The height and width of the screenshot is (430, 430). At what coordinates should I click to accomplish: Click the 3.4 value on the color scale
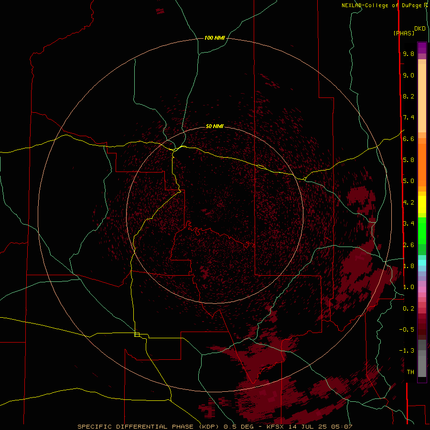[408, 224]
